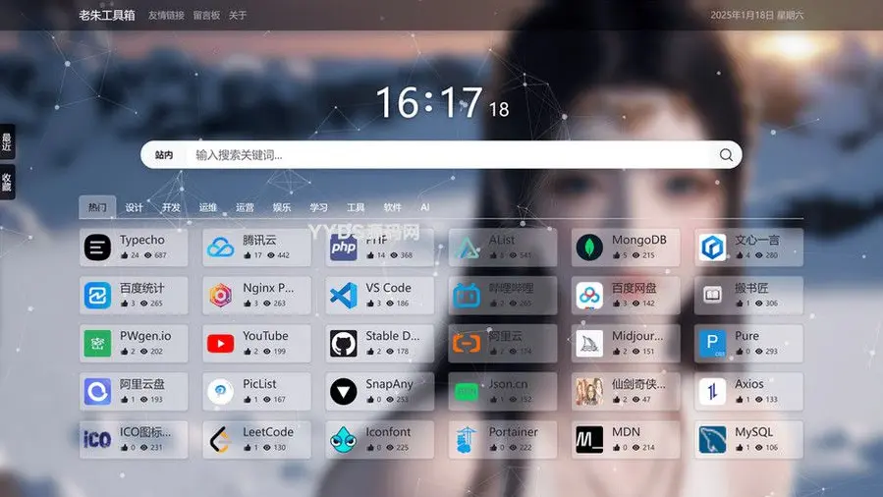
Task: Open the 百度网盘 icon
Action: (x=589, y=296)
